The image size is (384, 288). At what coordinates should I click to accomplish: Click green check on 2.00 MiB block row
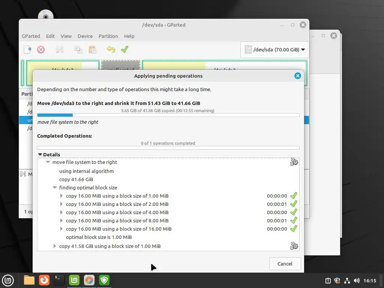coord(294,204)
